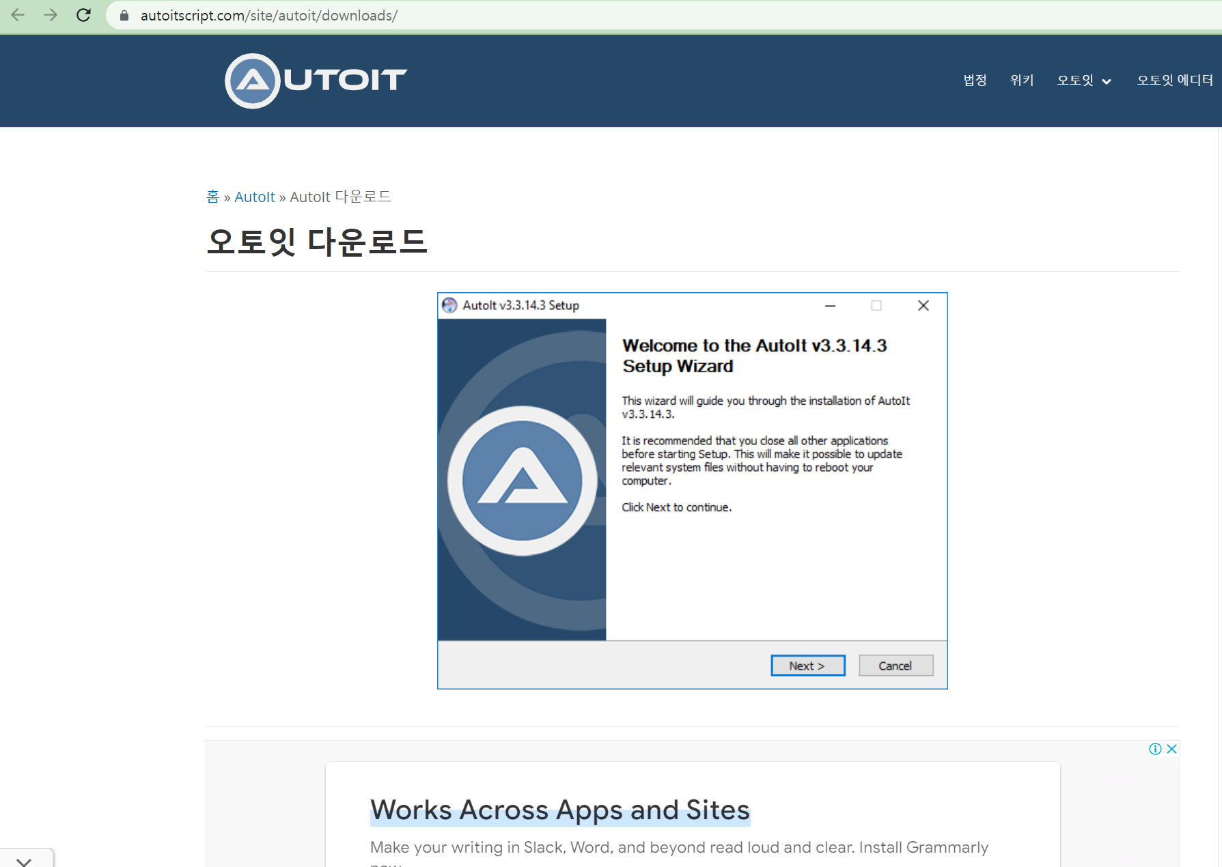
Task: Click the Cancel button in Setup
Action: pos(895,666)
